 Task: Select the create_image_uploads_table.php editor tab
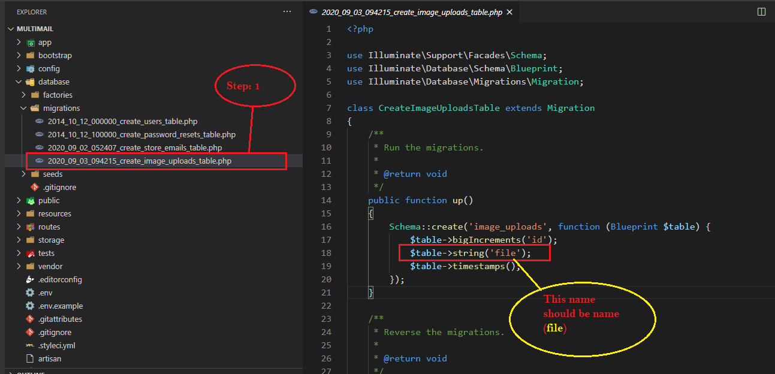click(x=411, y=13)
